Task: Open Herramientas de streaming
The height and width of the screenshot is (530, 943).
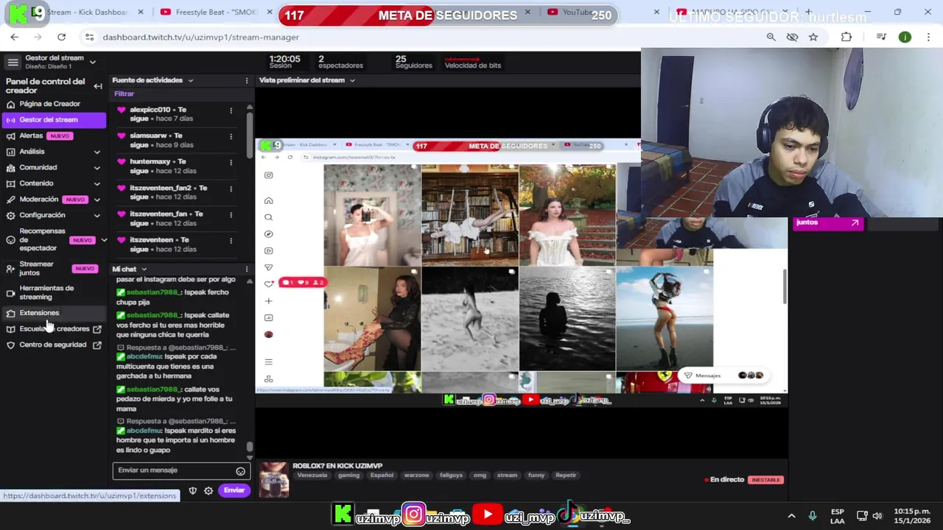Action: 53,292
